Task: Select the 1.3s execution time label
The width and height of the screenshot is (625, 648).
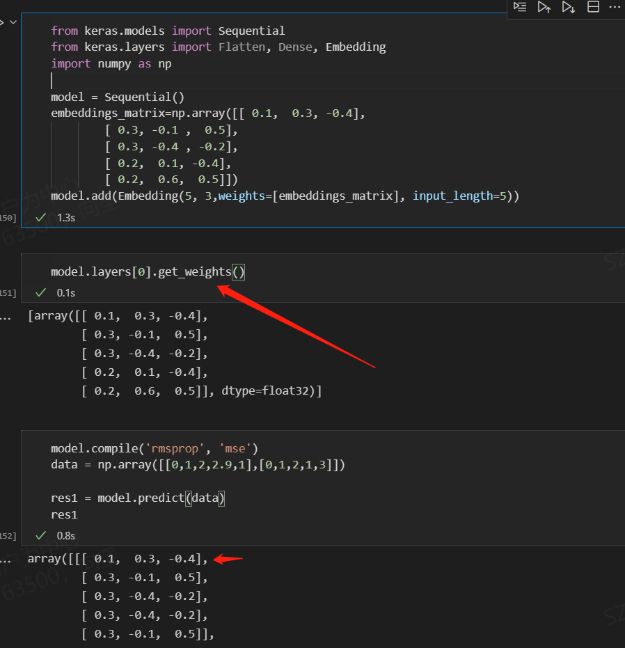Action: pyautogui.click(x=65, y=217)
